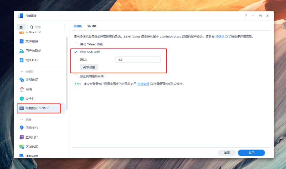The width and height of the screenshot is (286, 169).
Task: Click the 高级设置 button
Action: tap(89, 67)
